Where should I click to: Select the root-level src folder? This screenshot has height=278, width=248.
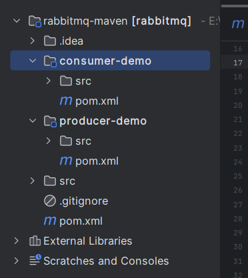pyautogui.click(x=67, y=181)
